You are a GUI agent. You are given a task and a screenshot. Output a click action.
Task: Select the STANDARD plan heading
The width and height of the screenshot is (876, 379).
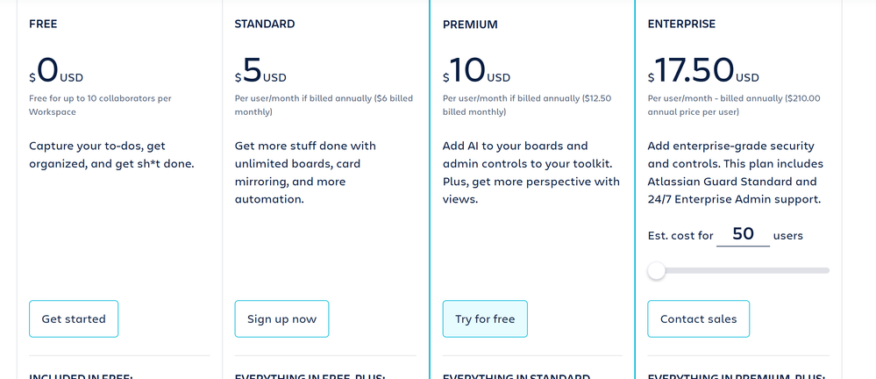point(265,24)
